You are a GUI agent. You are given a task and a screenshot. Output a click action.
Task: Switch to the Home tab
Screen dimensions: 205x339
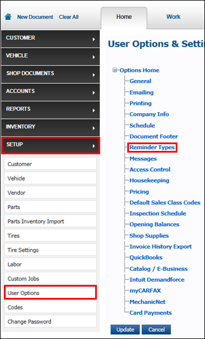(x=124, y=17)
